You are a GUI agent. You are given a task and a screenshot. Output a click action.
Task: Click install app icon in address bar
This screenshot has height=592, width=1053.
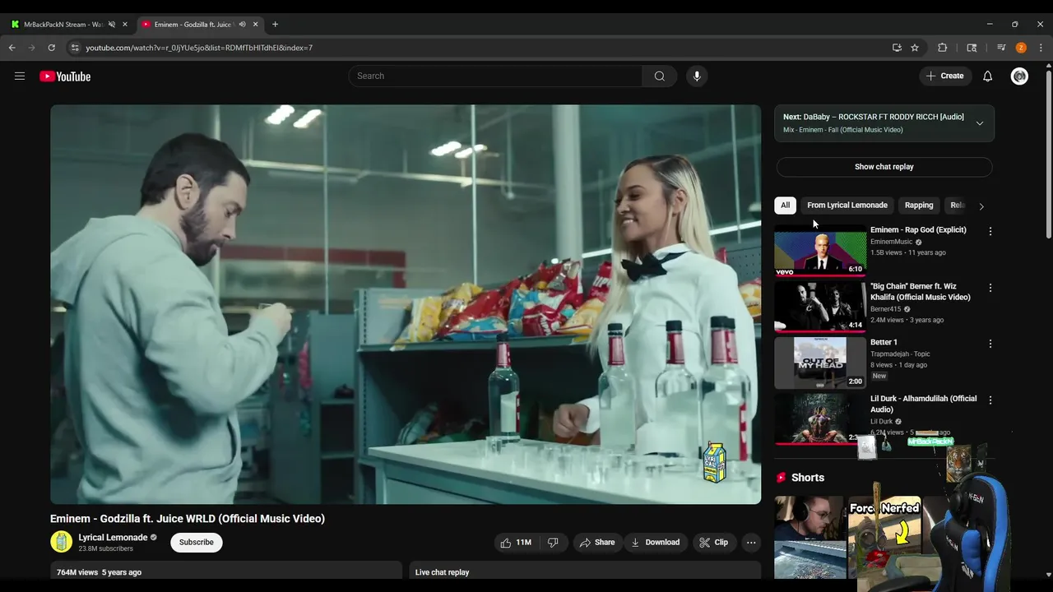point(897,48)
